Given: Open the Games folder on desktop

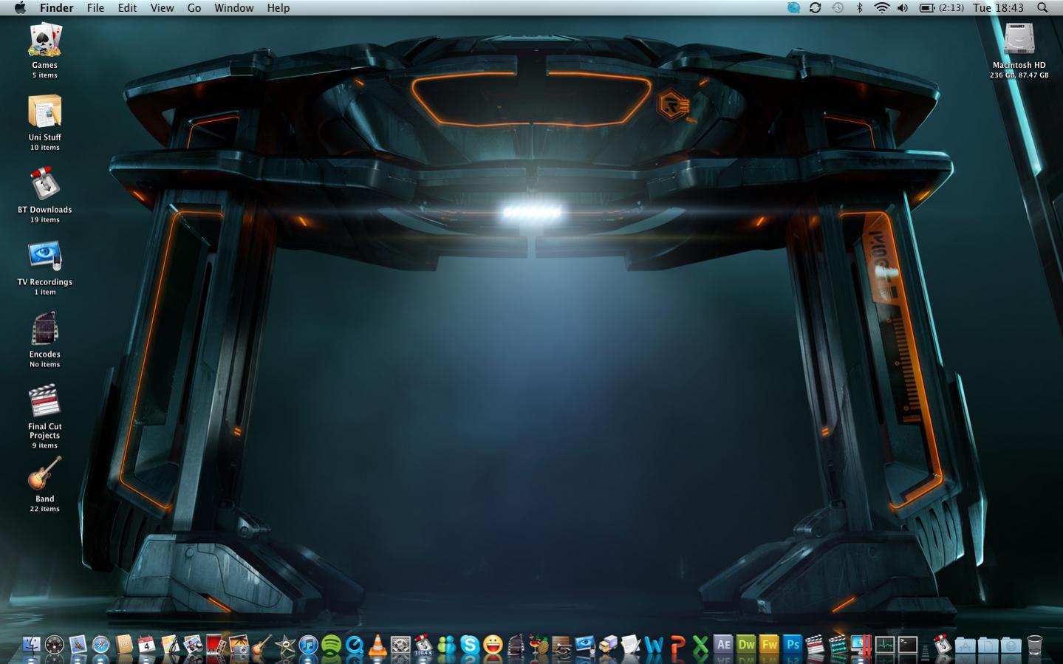Looking at the screenshot, I should pos(44,41).
